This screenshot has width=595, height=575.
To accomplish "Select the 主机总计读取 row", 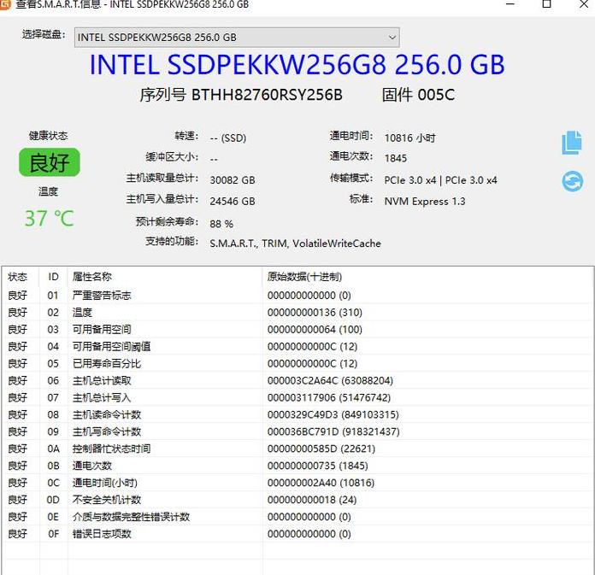I will point(297,380).
